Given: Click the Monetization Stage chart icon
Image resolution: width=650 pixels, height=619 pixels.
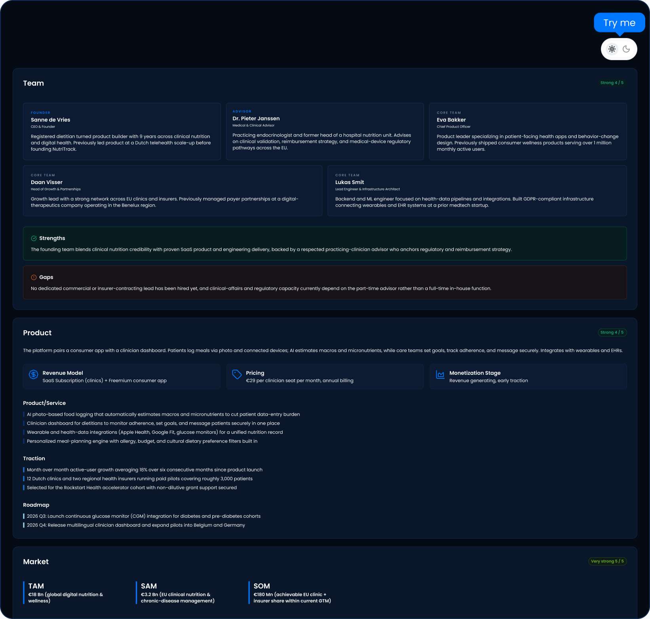Looking at the screenshot, I should [440, 374].
